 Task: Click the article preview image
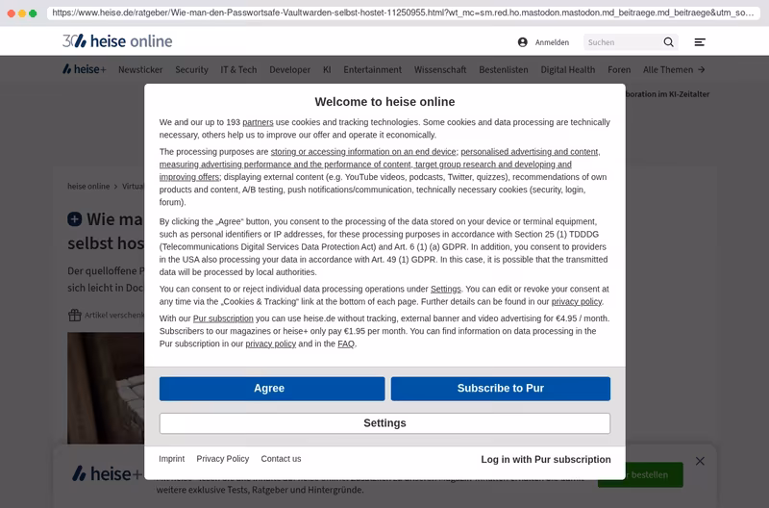pyautogui.click(x=106, y=389)
